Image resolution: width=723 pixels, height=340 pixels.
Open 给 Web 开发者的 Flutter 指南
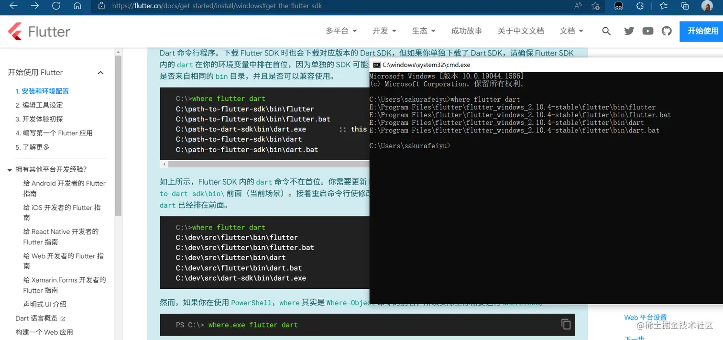pos(64,261)
